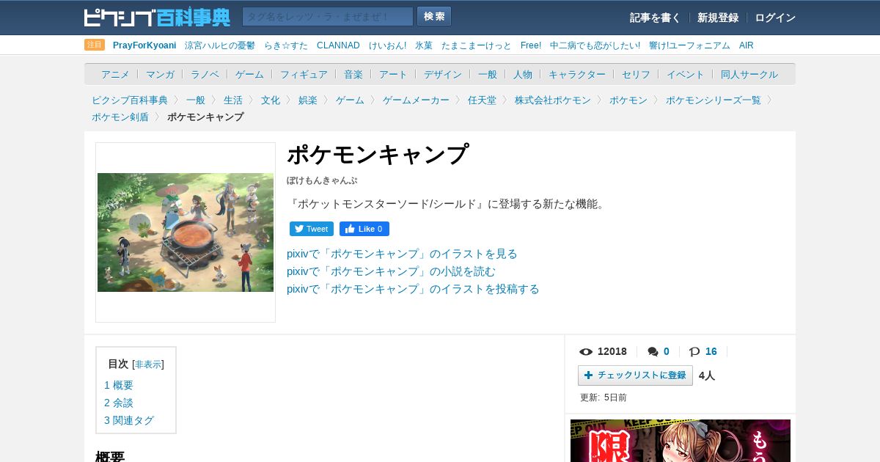This screenshot has width=880, height=462.
Task: Hide table of contents via 非表示
Action: 148,364
